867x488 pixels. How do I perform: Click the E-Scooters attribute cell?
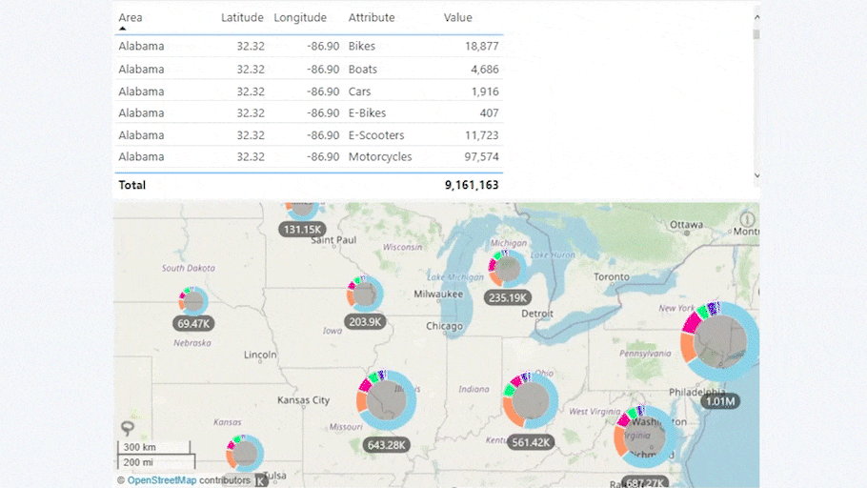click(375, 135)
